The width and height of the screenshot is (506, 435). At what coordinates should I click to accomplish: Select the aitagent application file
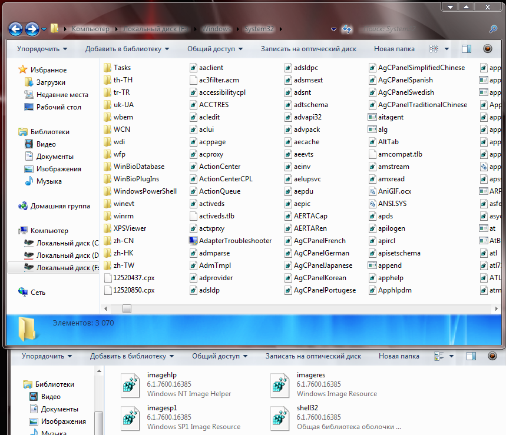[386, 117]
